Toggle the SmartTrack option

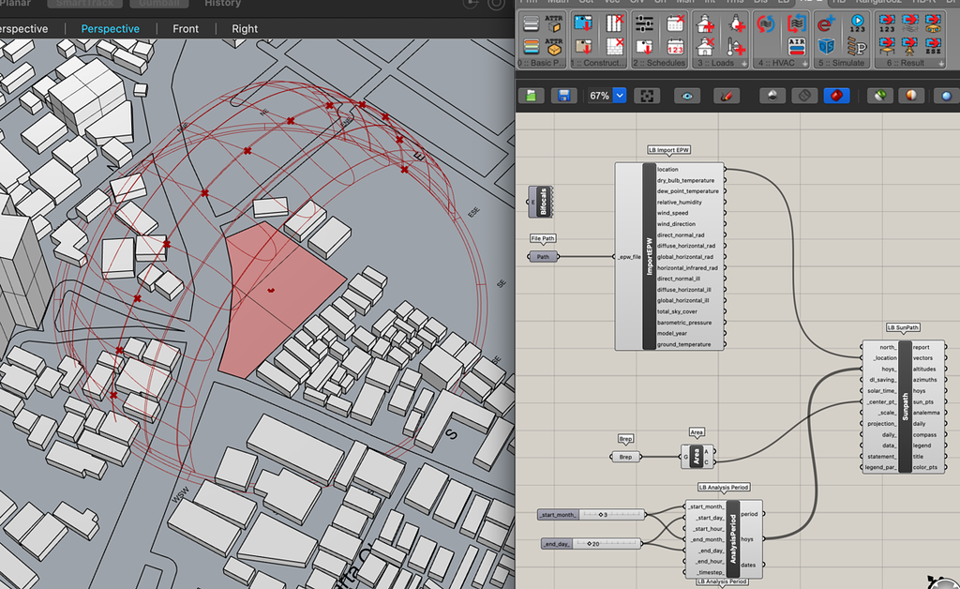click(83, 4)
